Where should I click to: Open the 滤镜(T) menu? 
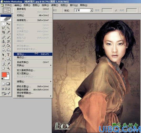[54, 5]
